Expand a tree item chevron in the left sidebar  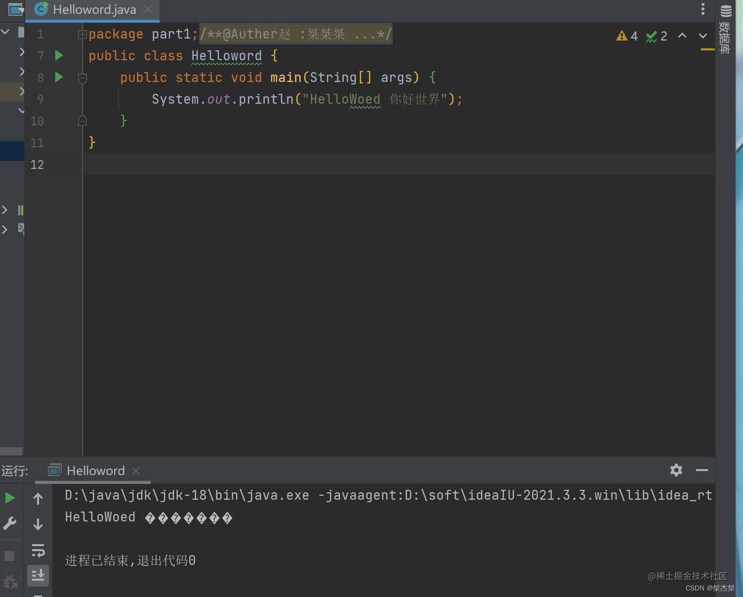point(21,51)
